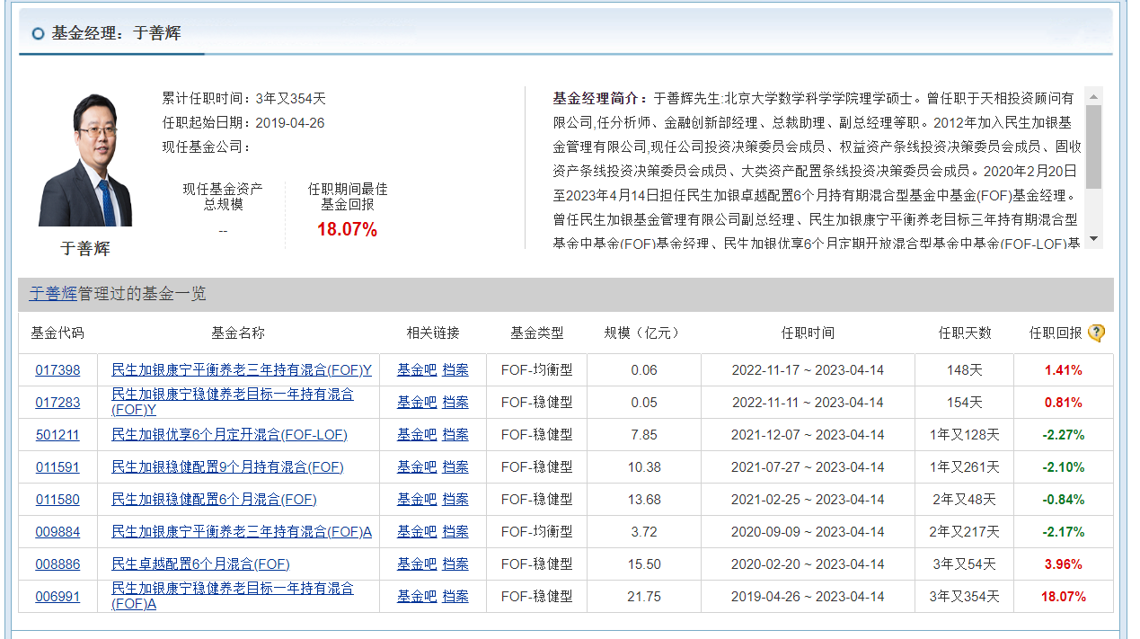Open fund code 006991 link
The width and height of the screenshot is (1140, 639).
point(57,597)
